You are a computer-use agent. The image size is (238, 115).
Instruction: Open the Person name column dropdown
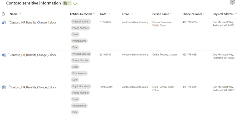click(162, 14)
